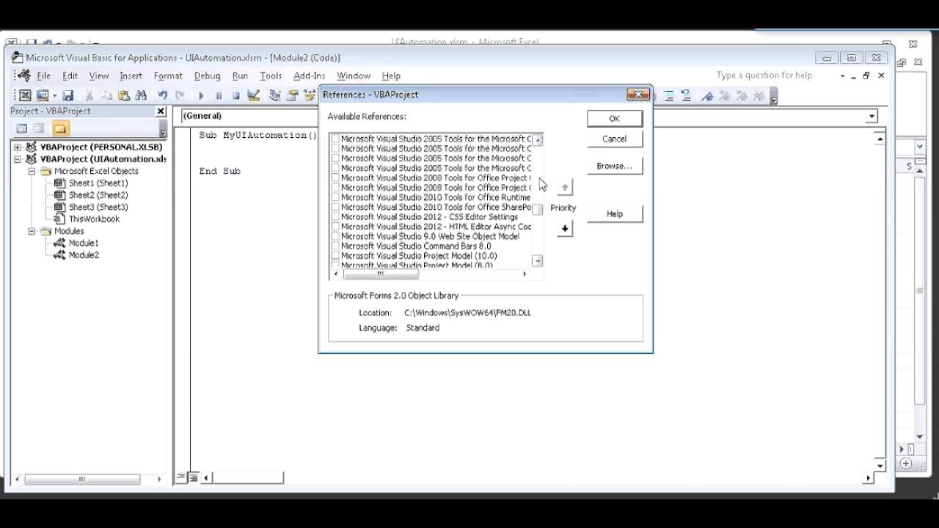Screen dimensions: 939x528
Task: Click the Clear All Bookmarks icon
Action: (x=759, y=95)
